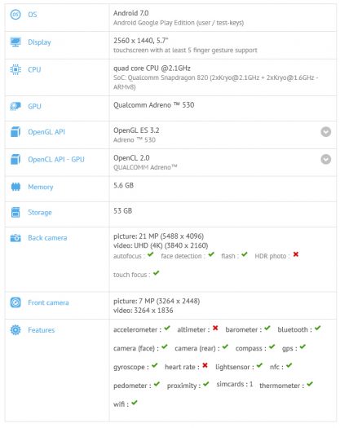Click the OpenGL API cube icon

(15, 131)
